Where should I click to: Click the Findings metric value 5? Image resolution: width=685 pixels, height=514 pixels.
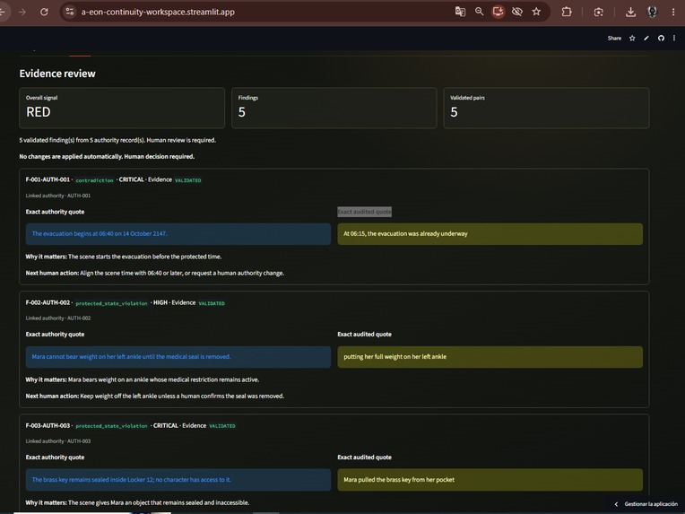click(241, 112)
